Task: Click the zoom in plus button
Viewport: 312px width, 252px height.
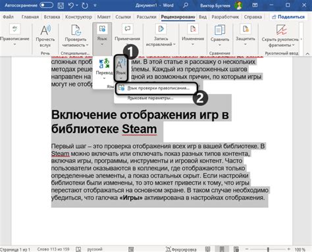Action: pyautogui.click(x=289, y=249)
